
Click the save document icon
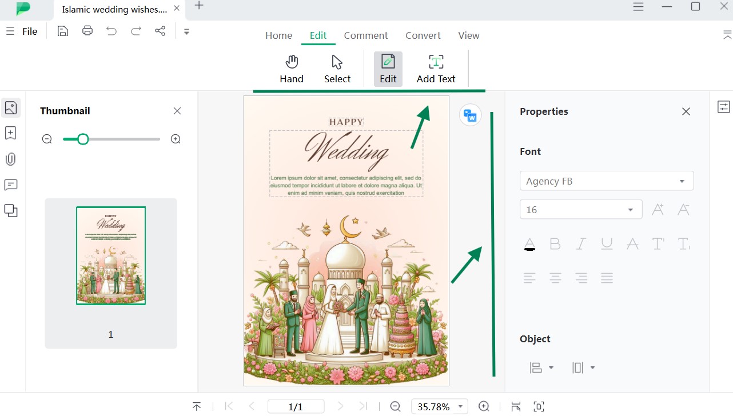tap(63, 31)
